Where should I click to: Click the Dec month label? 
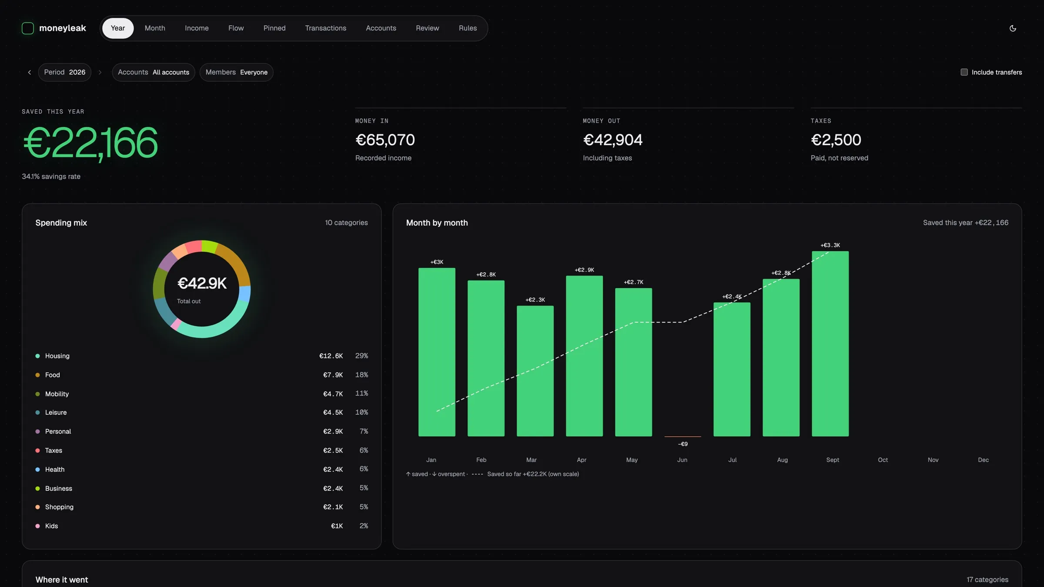click(983, 460)
